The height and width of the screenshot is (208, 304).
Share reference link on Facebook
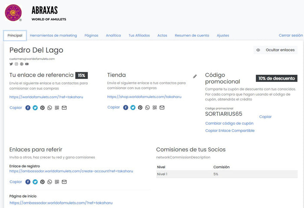point(28,107)
